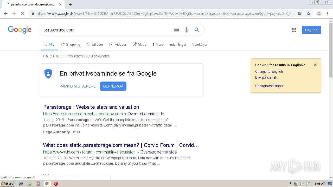Click the translate page icon in address bar
333x187 pixels.
coord(300,14)
